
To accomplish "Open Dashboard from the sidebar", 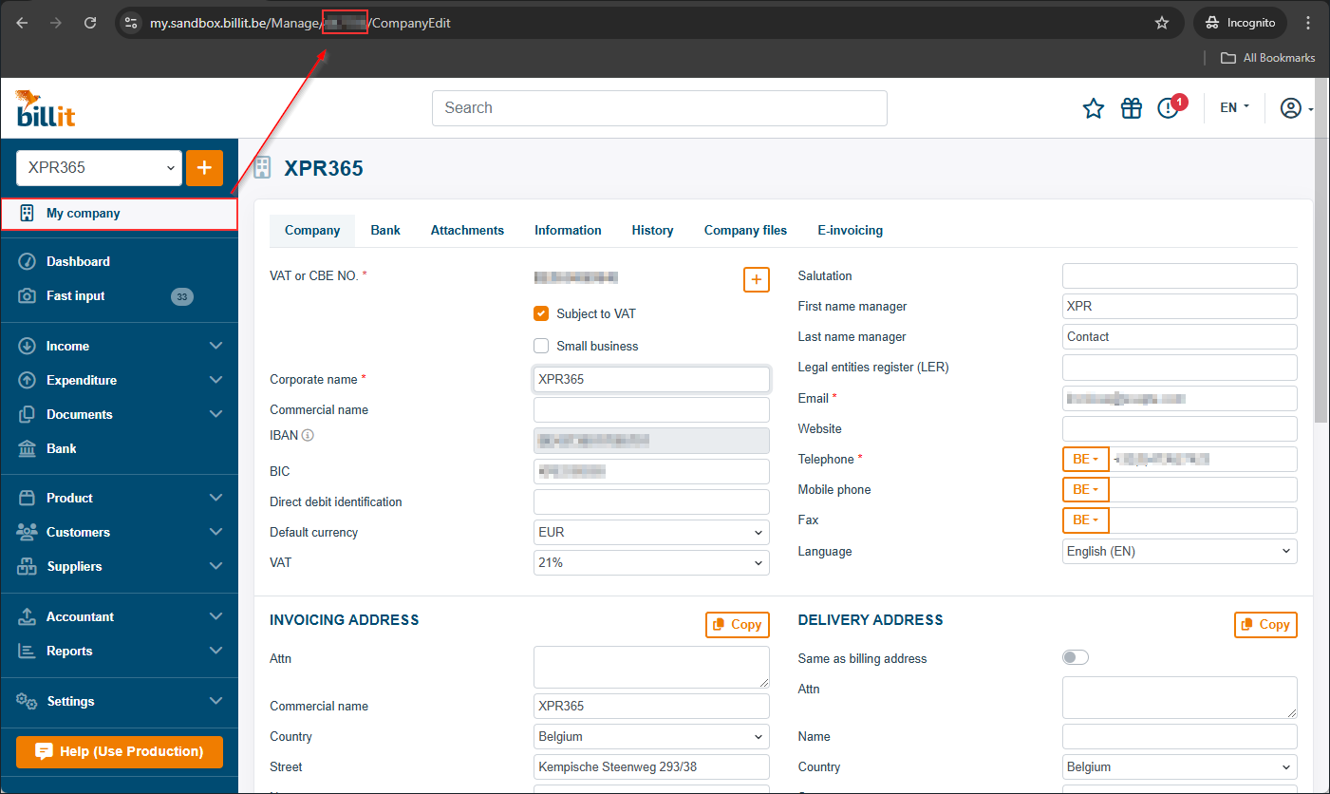I will [78, 261].
